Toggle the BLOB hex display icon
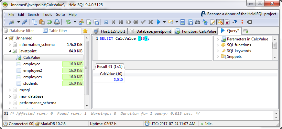The image size is (282, 129). click(227, 22)
